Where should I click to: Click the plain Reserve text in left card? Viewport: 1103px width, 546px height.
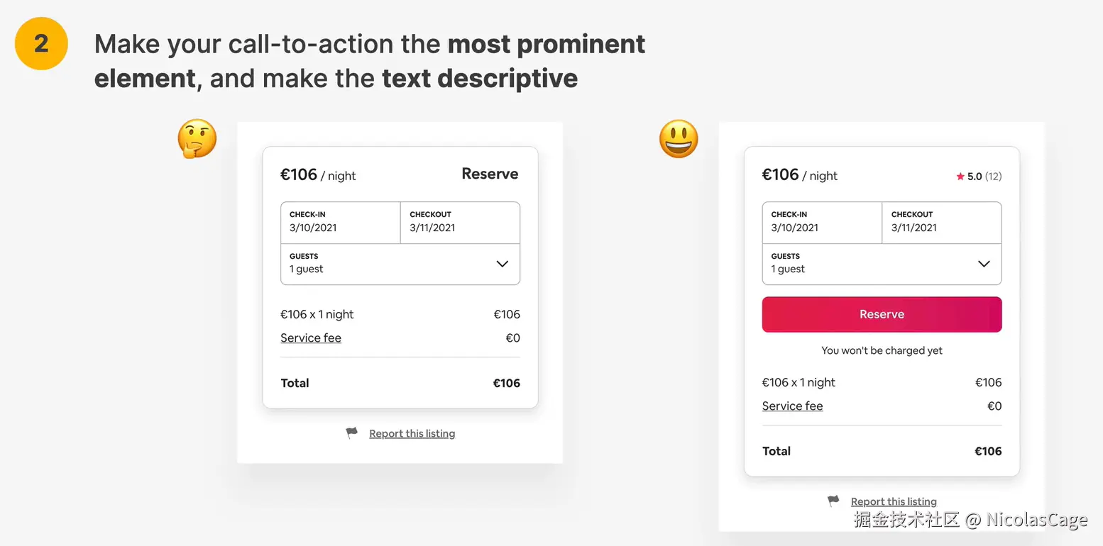pyautogui.click(x=490, y=174)
